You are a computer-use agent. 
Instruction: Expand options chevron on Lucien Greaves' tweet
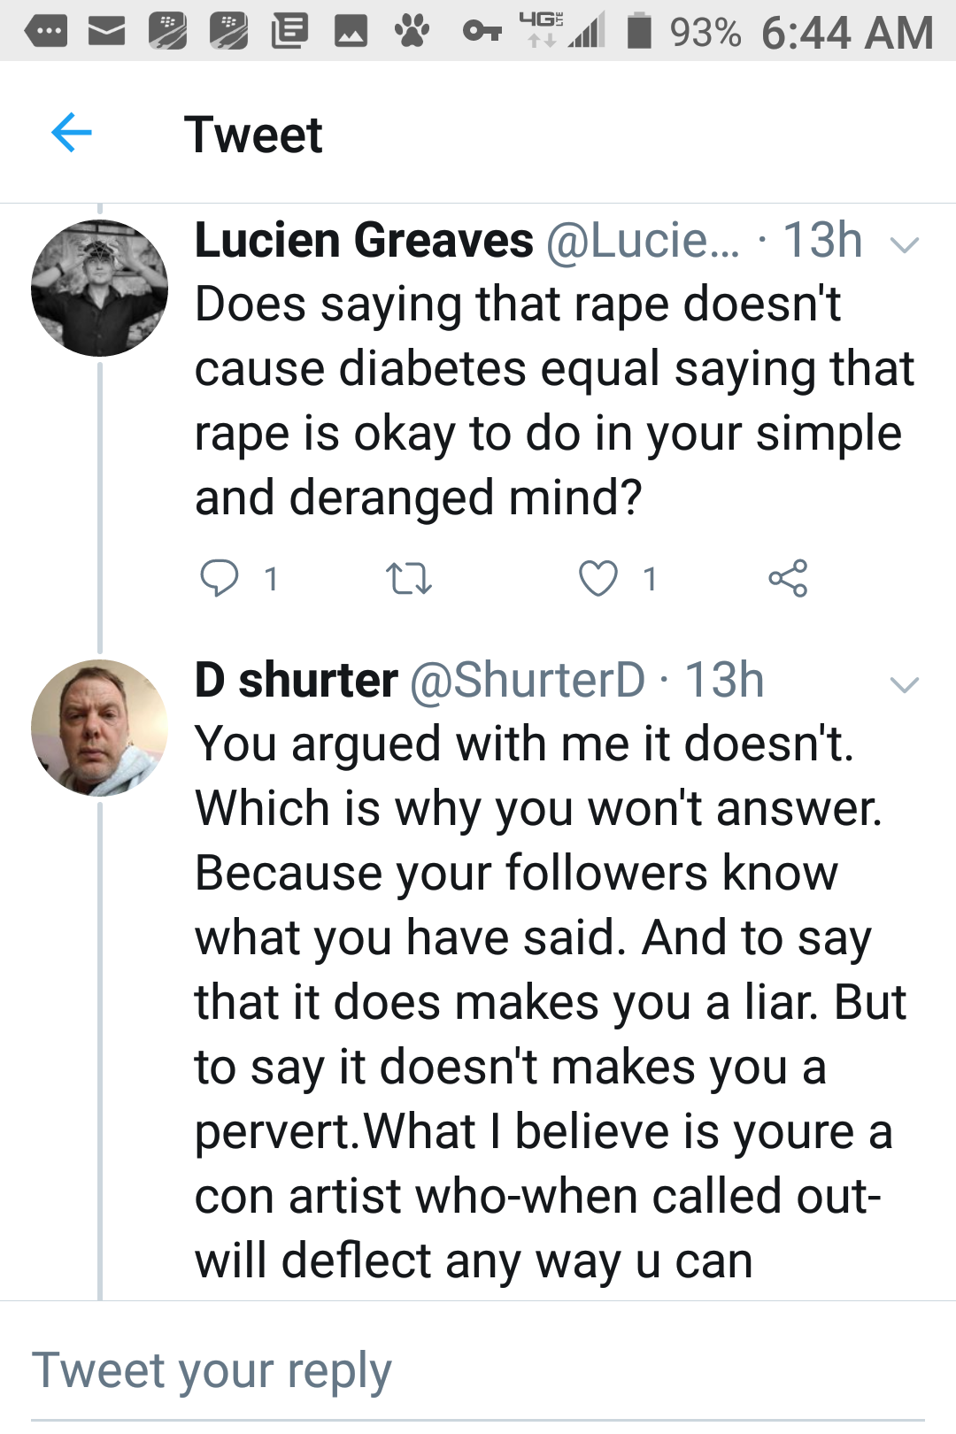(905, 244)
